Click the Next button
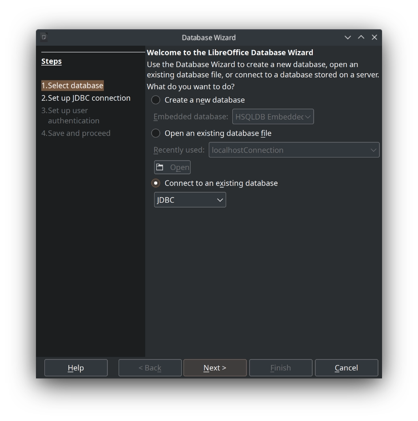The width and height of the screenshot is (418, 421). pyautogui.click(x=215, y=368)
